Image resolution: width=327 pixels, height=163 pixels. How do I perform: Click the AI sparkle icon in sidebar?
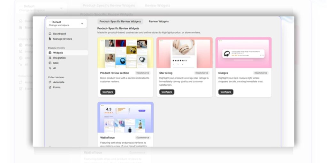[x=50, y=68]
